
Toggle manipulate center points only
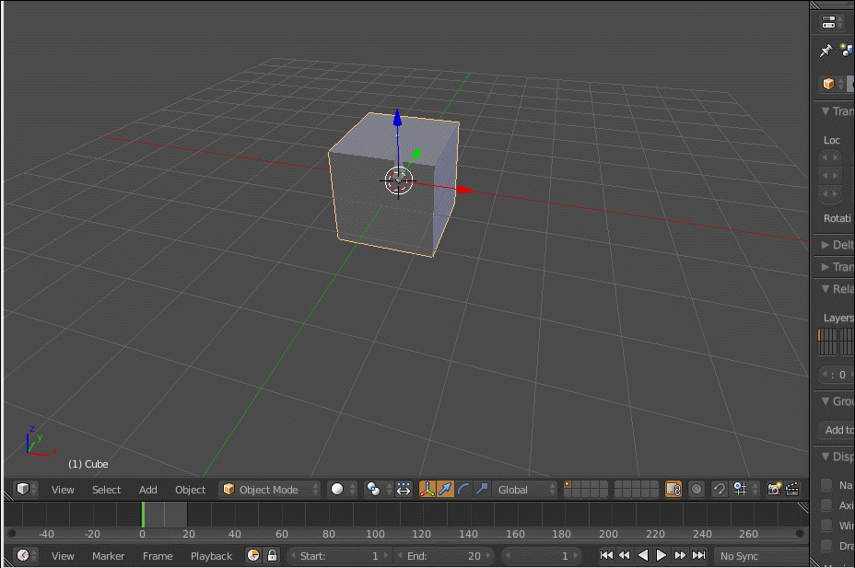pyautogui.click(x=404, y=489)
